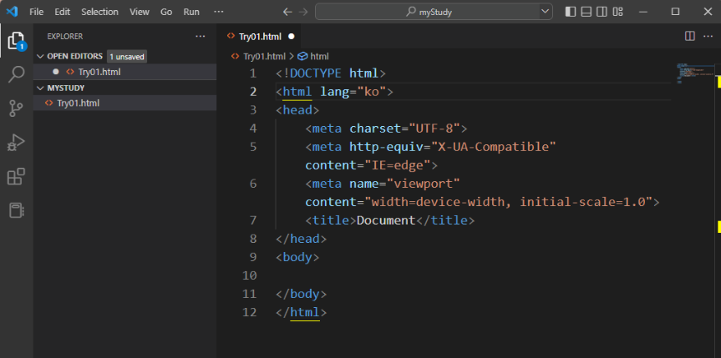Switch to the Try01.html editor tab
721x358 pixels.
click(x=260, y=37)
